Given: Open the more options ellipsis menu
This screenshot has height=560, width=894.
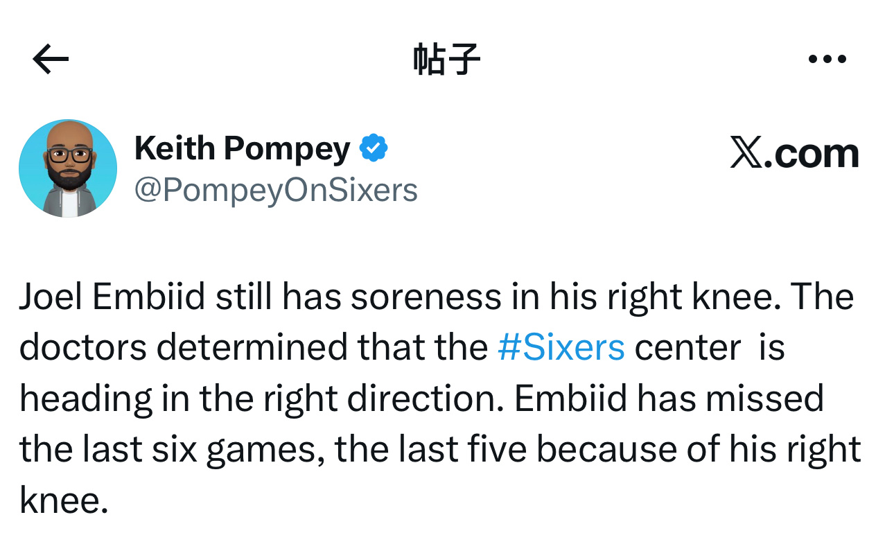Looking at the screenshot, I should (x=826, y=58).
